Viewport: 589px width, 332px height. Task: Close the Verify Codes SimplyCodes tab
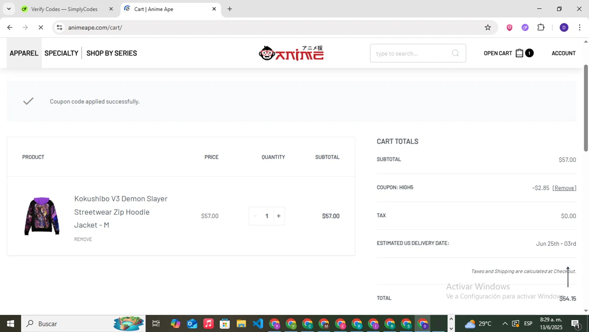111,9
